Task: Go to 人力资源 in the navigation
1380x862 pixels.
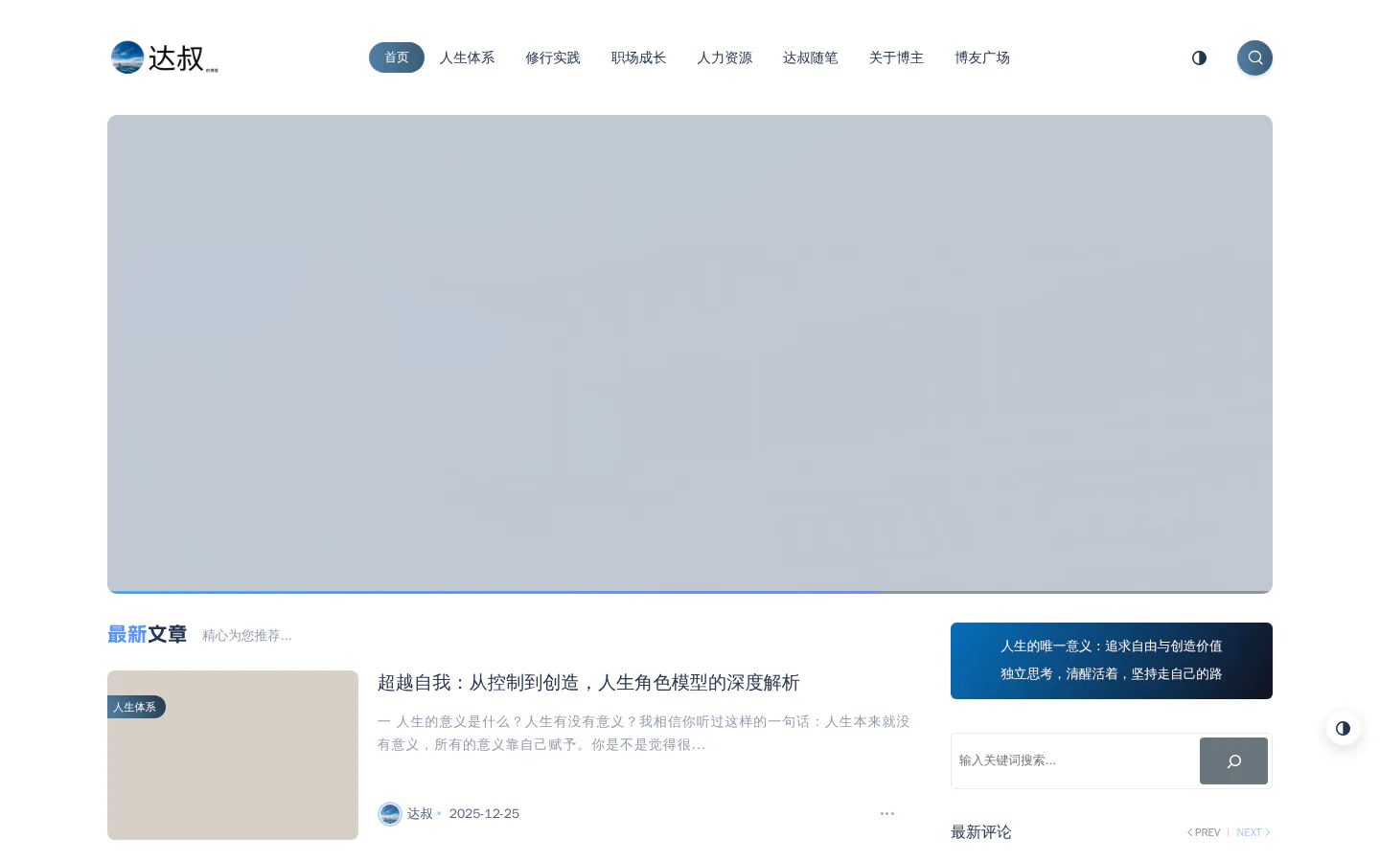Action: point(724,57)
